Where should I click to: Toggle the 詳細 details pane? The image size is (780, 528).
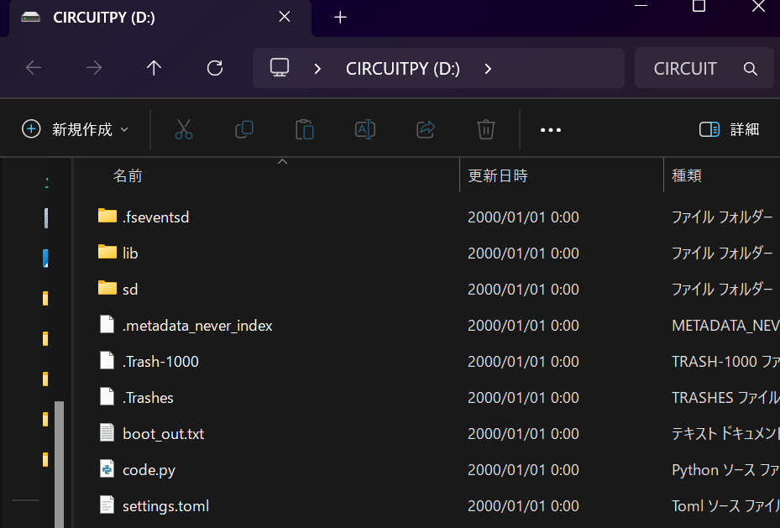tap(729, 130)
